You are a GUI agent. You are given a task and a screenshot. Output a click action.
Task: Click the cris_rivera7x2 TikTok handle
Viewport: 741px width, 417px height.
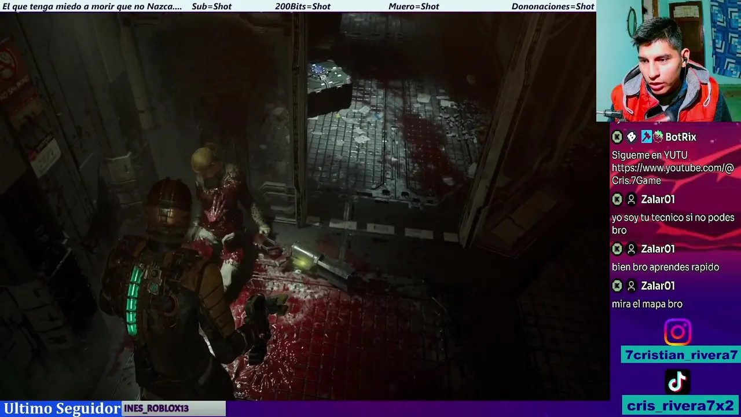coord(680,405)
